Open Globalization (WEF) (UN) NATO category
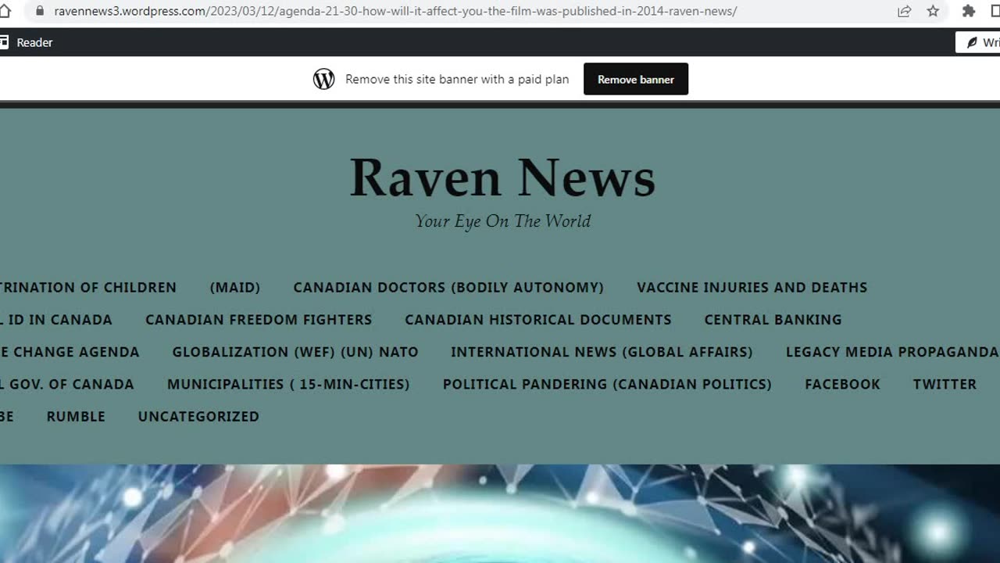Screen dimensions: 1000x563 click(295, 352)
